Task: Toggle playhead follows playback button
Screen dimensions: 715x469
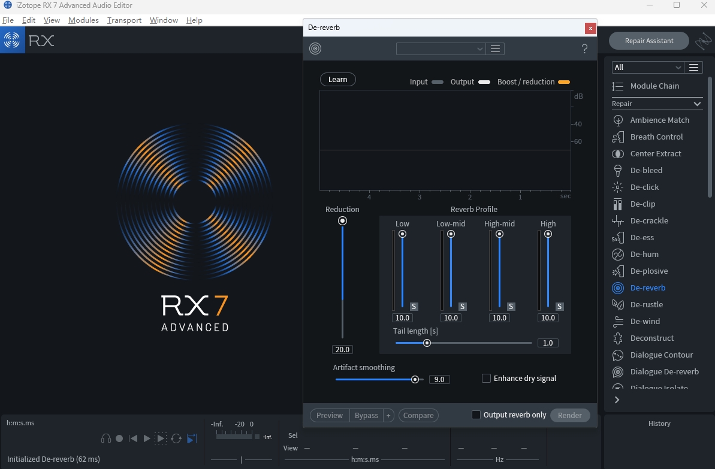Action: (192, 438)
